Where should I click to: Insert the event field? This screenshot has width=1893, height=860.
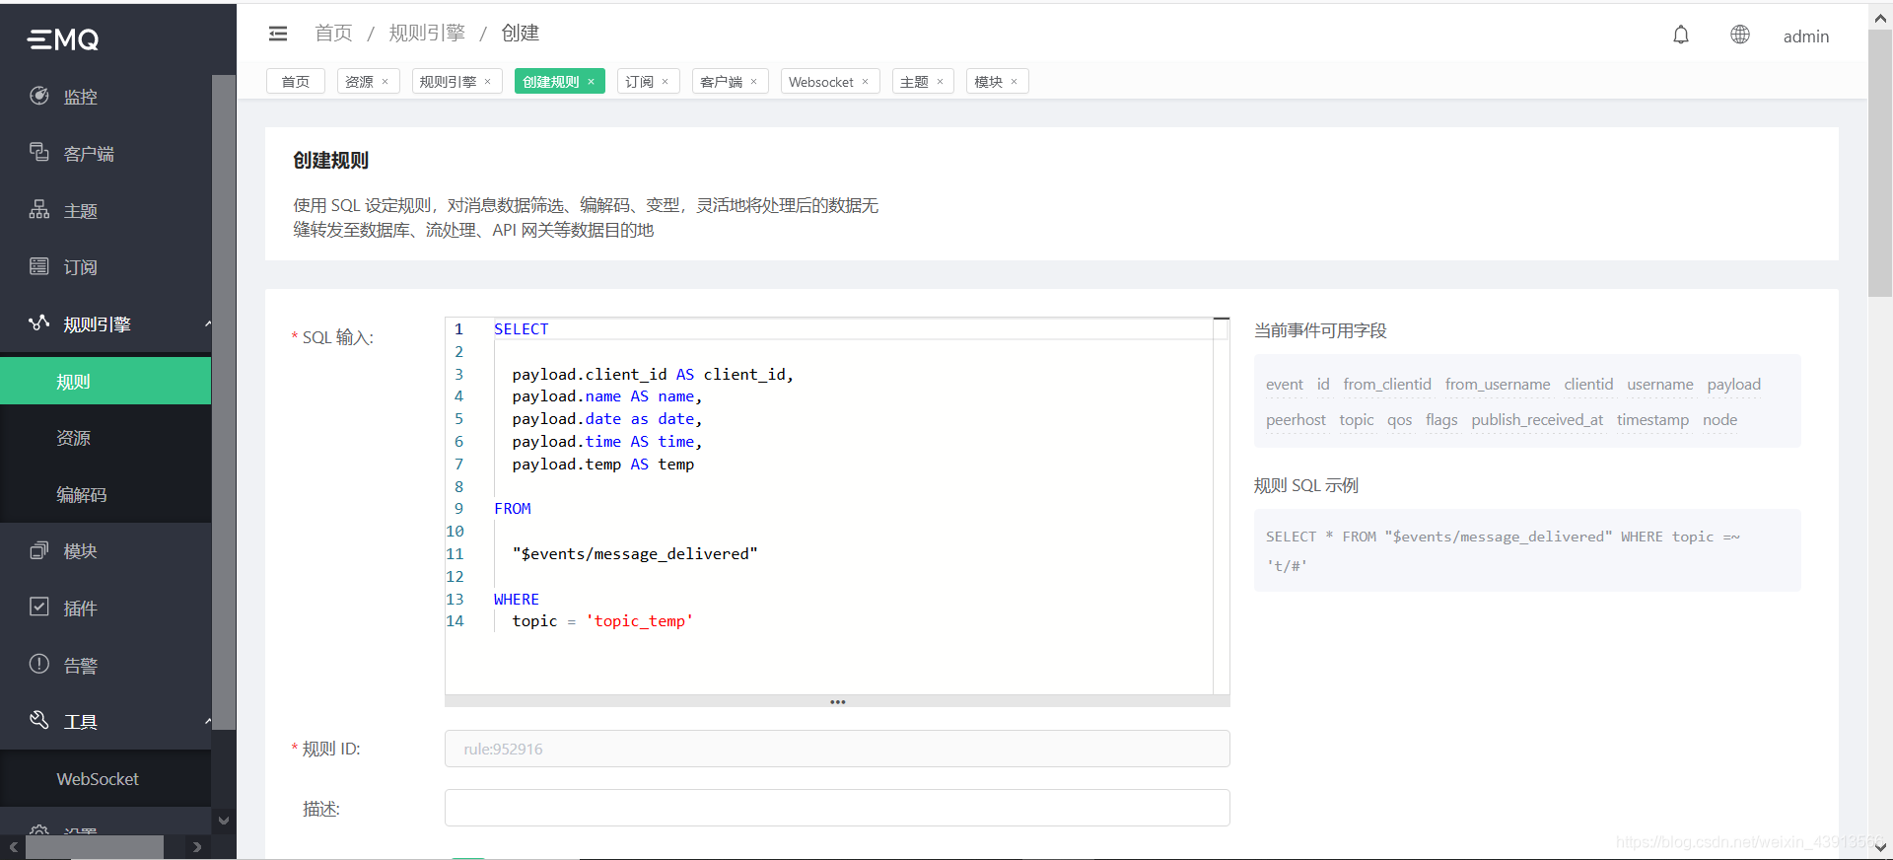click(1285, 385)
